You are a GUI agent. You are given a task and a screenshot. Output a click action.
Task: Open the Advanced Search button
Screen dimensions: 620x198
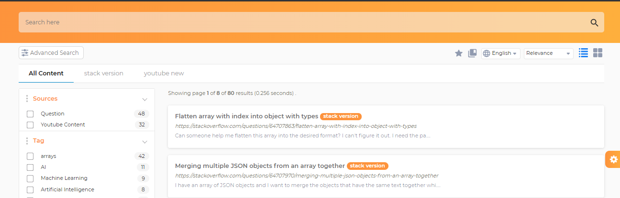coord(51,53)
